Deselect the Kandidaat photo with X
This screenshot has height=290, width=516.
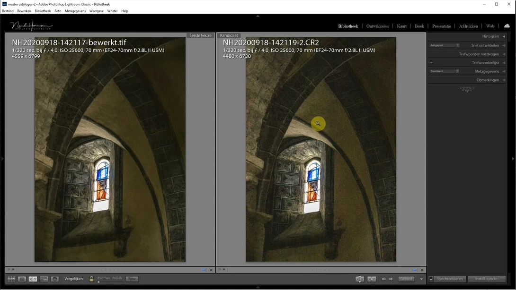tap(422, 270)
